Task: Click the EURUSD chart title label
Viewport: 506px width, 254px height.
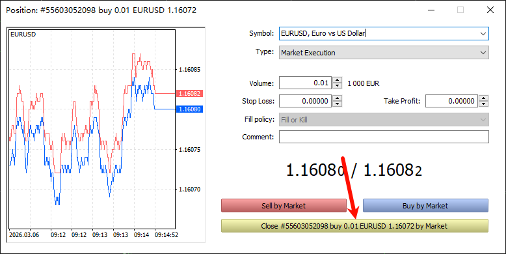Action: point(23,35)
